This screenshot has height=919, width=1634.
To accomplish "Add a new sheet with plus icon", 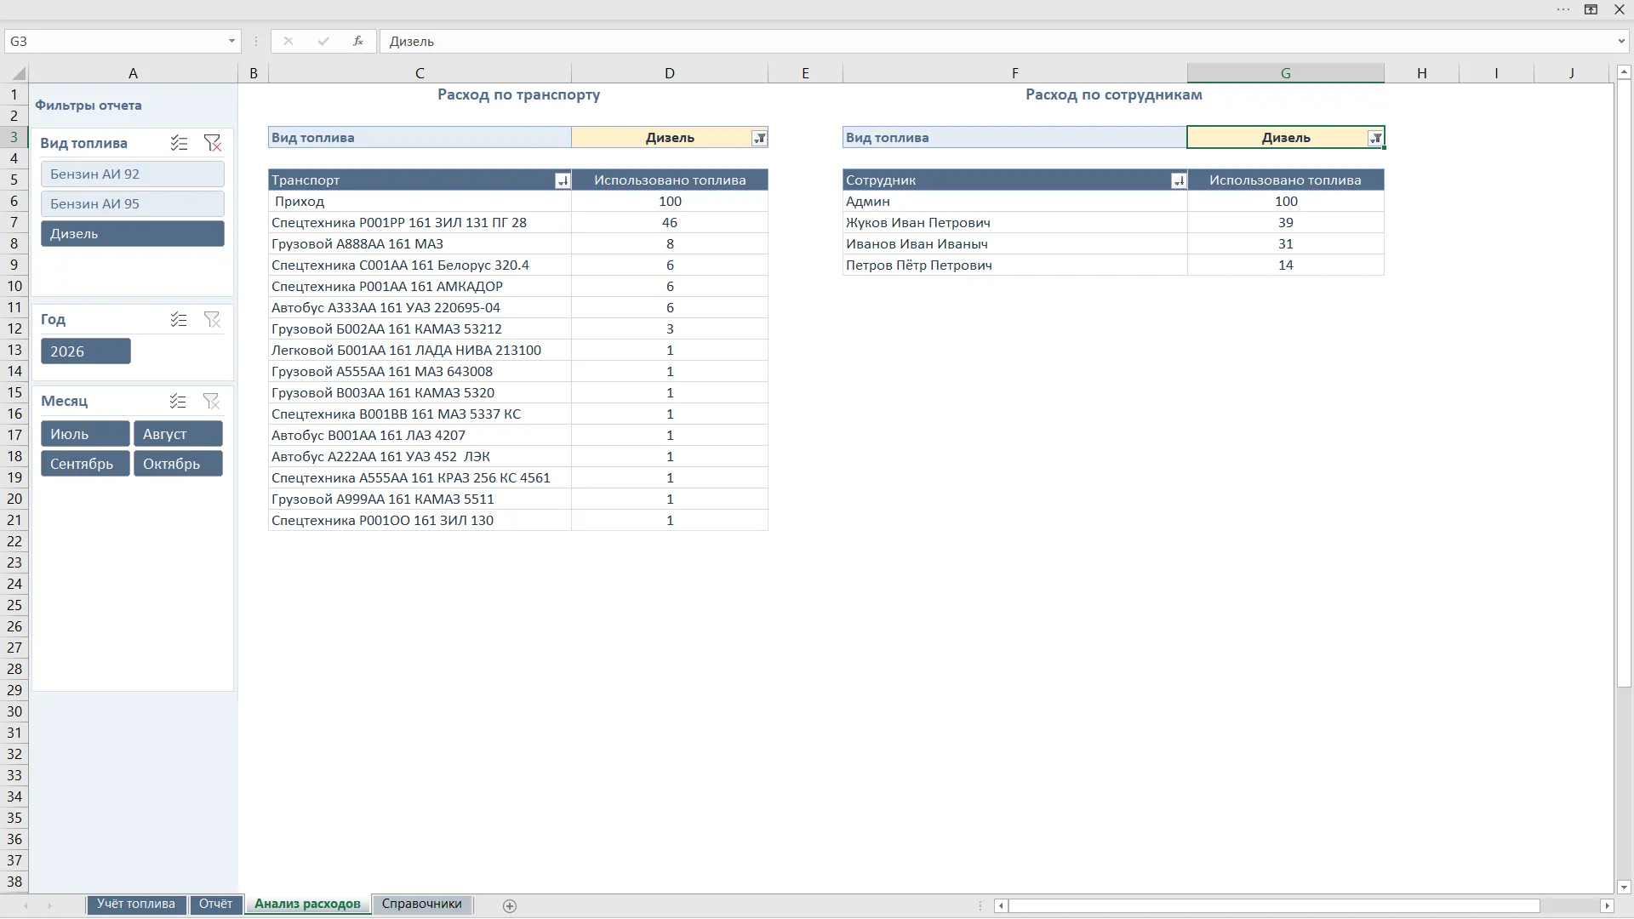I will [x=510, y=906].
